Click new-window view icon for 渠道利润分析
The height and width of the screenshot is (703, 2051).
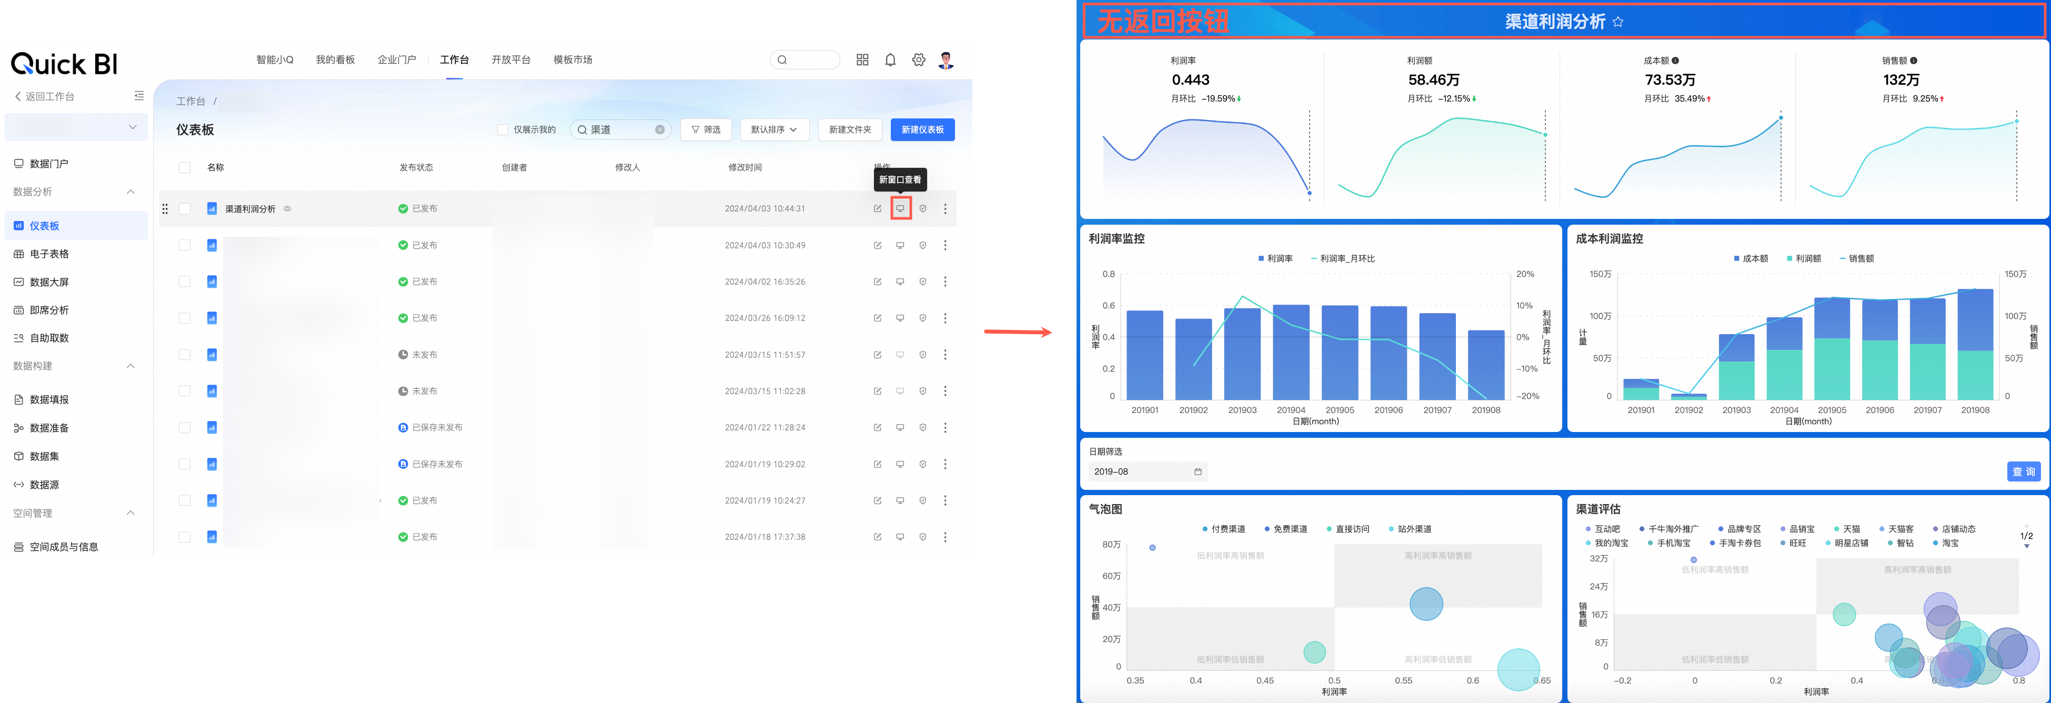(900, 208)
